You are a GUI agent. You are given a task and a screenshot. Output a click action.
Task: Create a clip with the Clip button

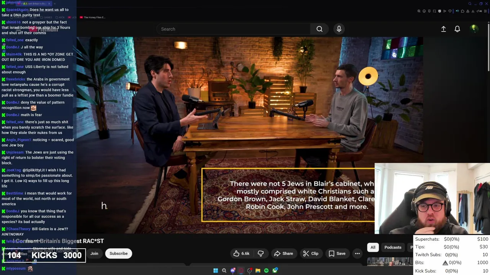point(310,254)
